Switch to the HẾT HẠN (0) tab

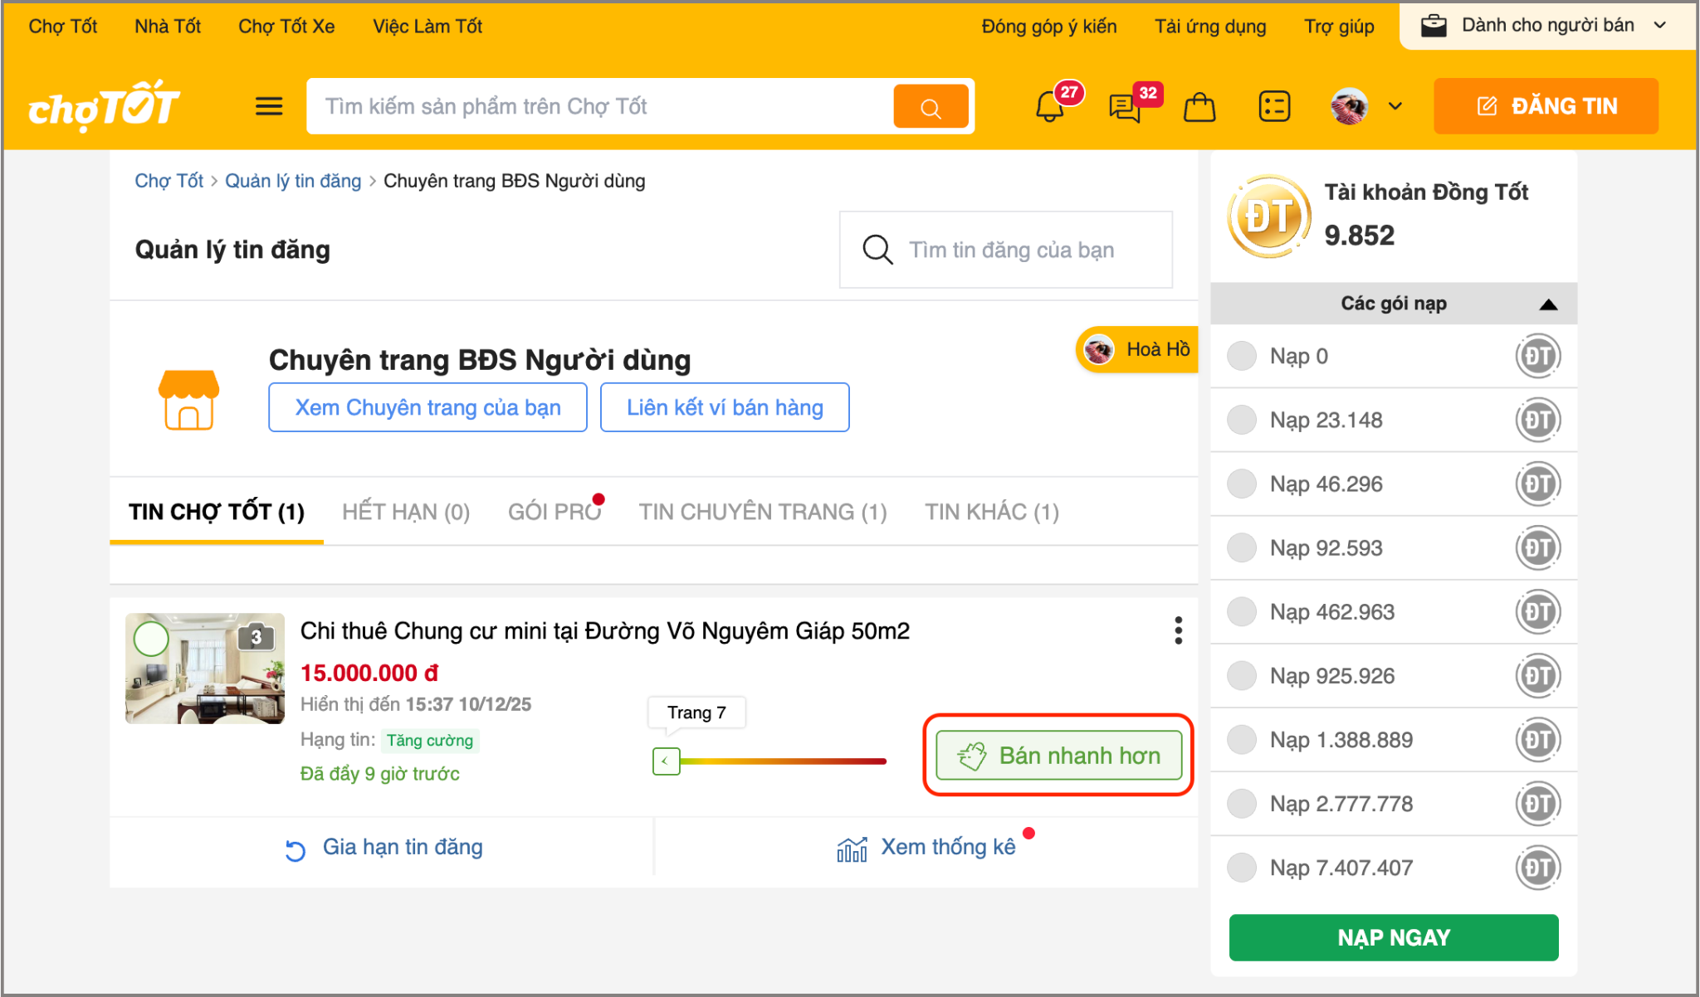tap(406, 512)
